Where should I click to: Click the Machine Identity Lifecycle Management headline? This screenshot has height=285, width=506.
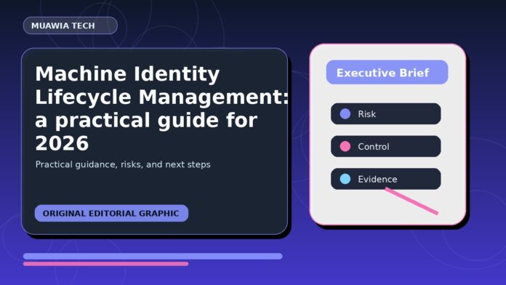pos(161,108)
